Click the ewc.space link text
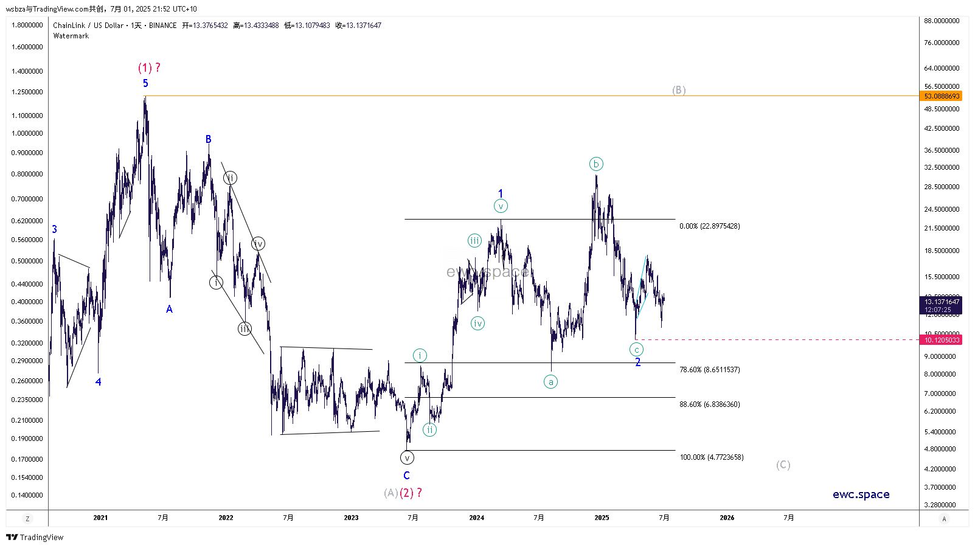 [x=861, y=494]
